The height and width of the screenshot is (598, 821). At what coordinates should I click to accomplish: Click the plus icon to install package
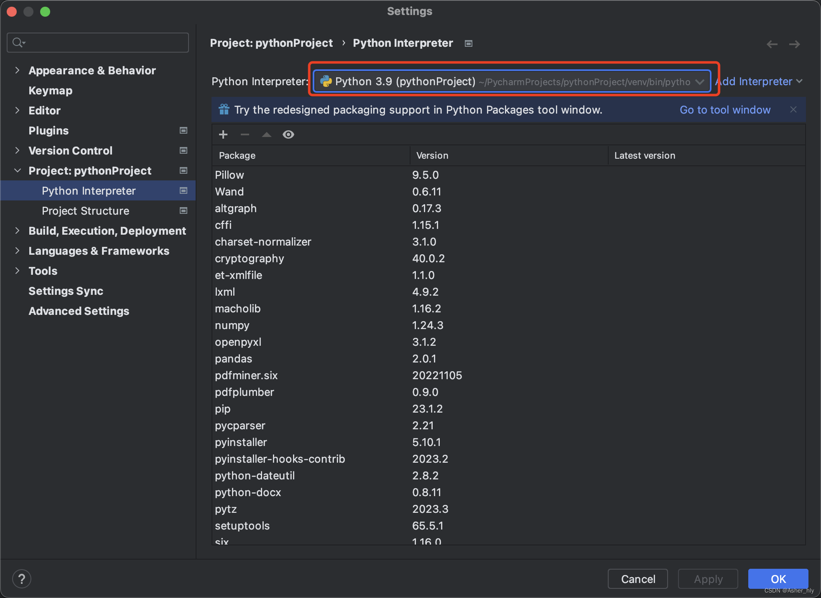coord(223,134)
